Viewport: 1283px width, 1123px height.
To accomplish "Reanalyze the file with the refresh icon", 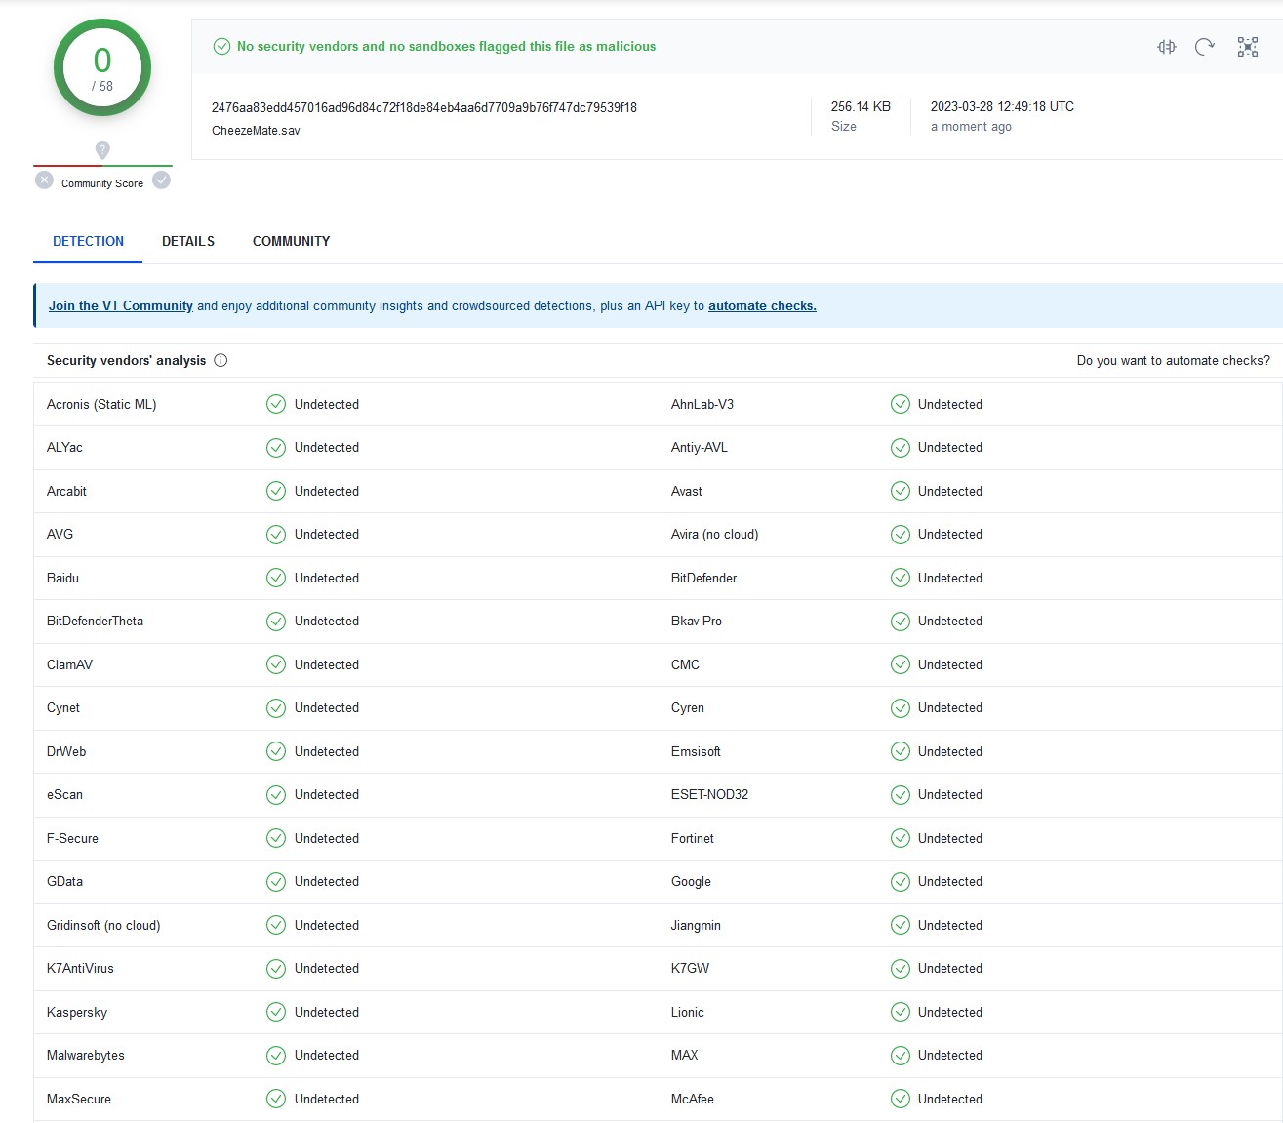I will click(1205, 47).
